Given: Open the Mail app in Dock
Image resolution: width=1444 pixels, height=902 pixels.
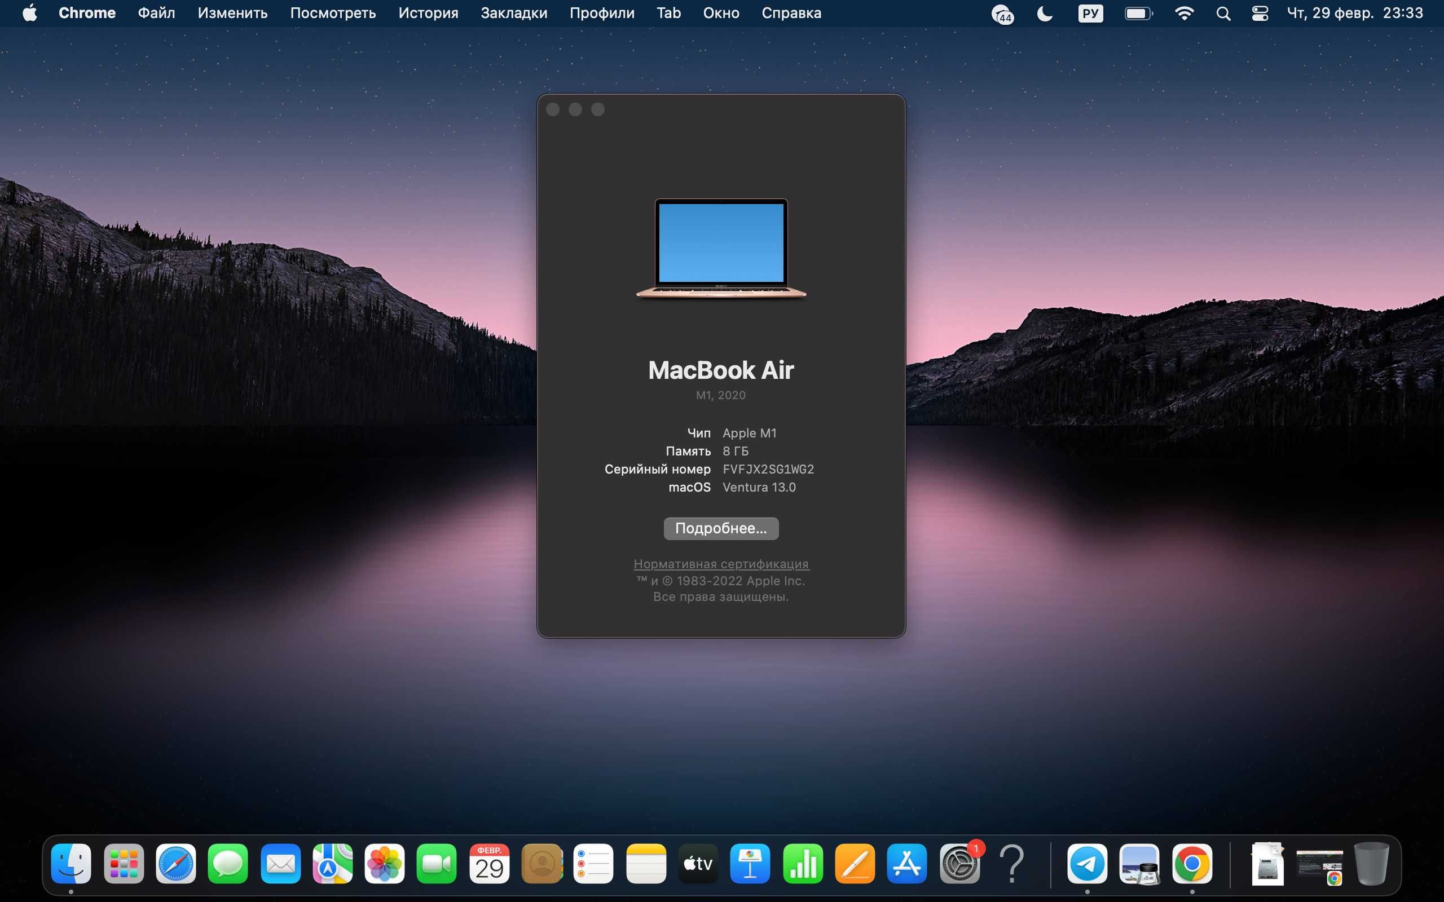Looking at the screenshot, I should click(x=280, y=863).
